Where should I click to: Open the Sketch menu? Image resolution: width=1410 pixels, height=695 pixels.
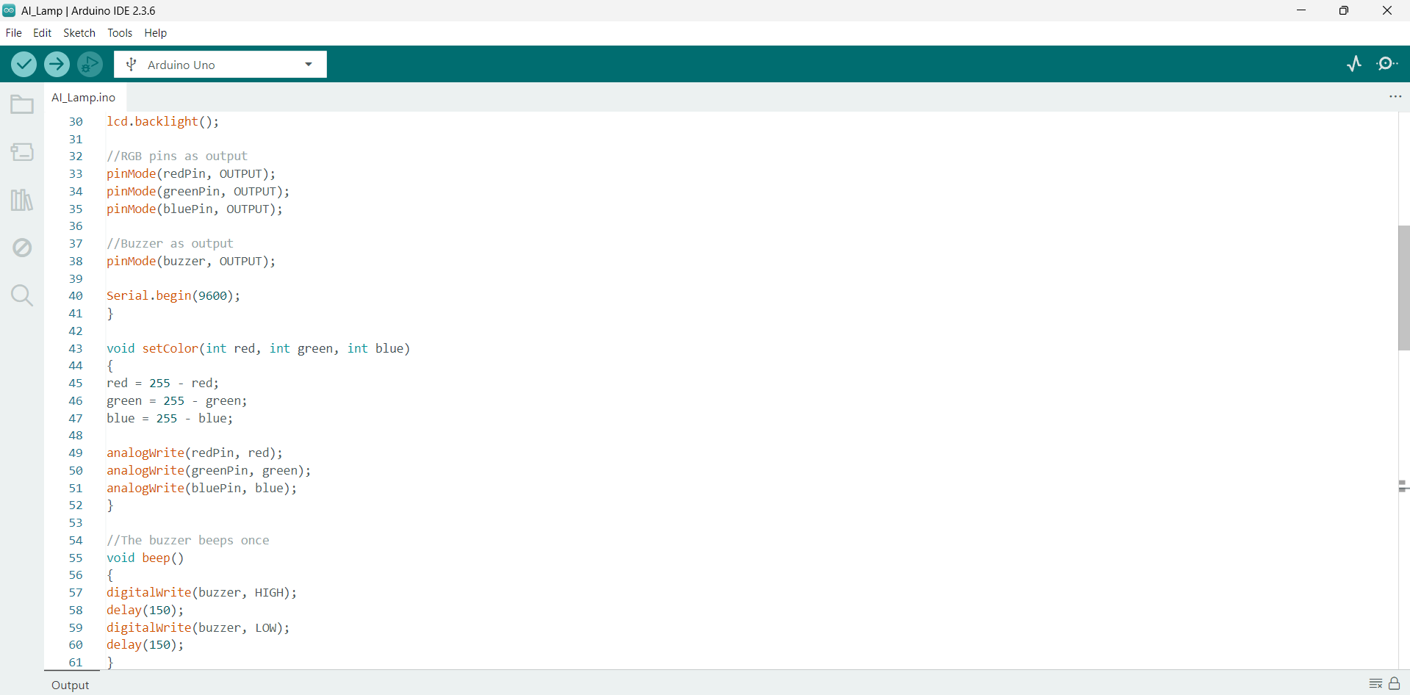[x=79, y=33]
